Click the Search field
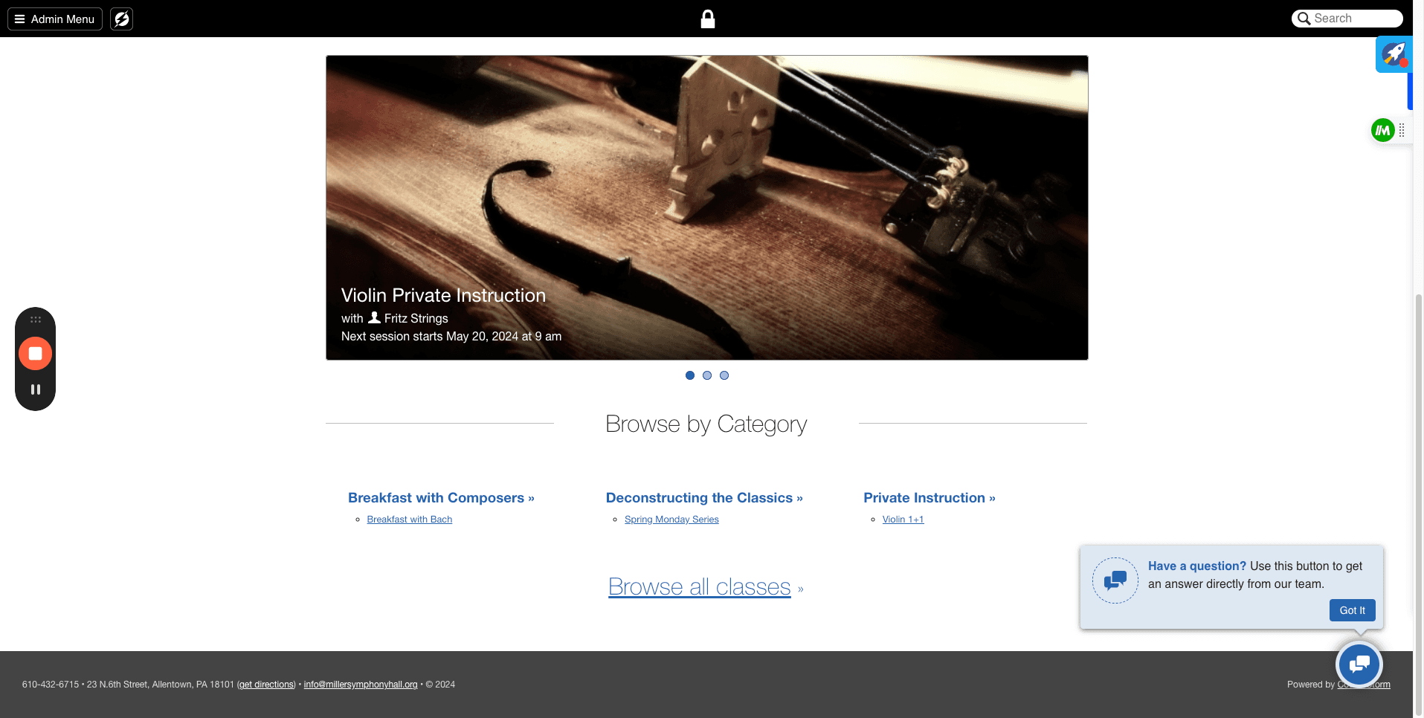This screenshot has width=1424, height=718. pos(1347,19)
